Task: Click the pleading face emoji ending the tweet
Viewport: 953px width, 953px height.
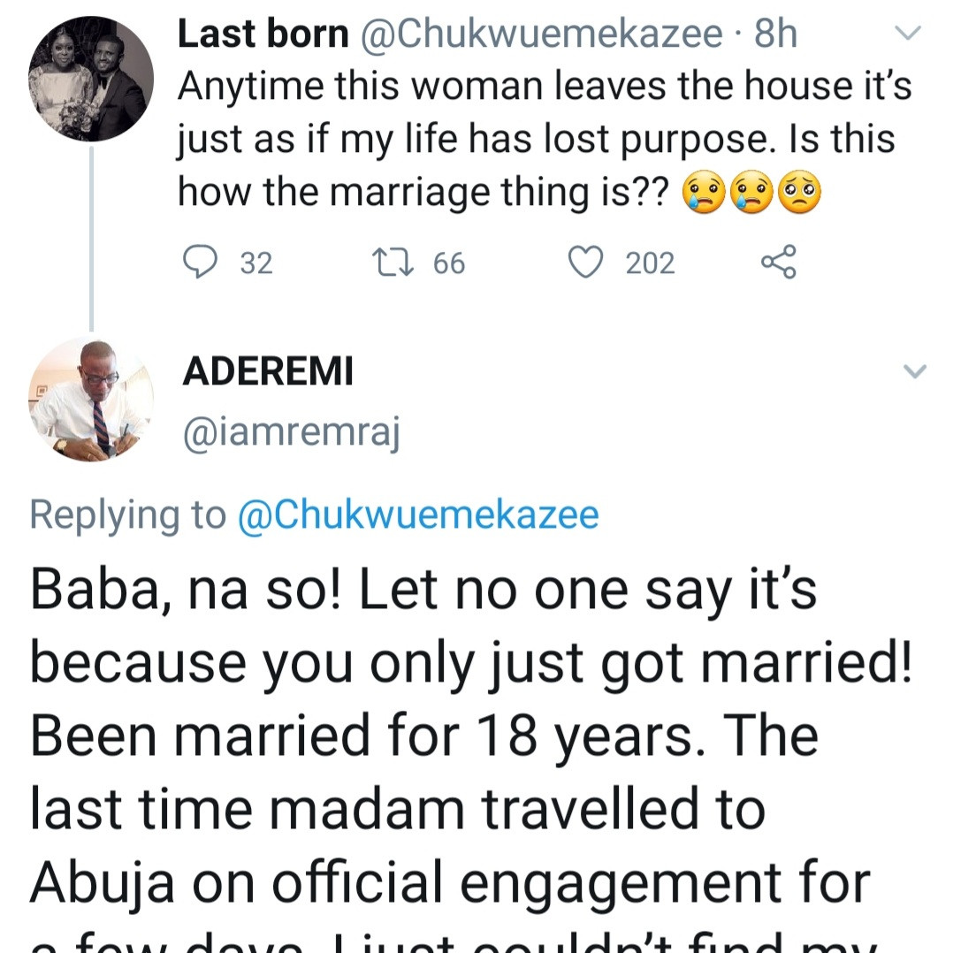Action: 799,191
